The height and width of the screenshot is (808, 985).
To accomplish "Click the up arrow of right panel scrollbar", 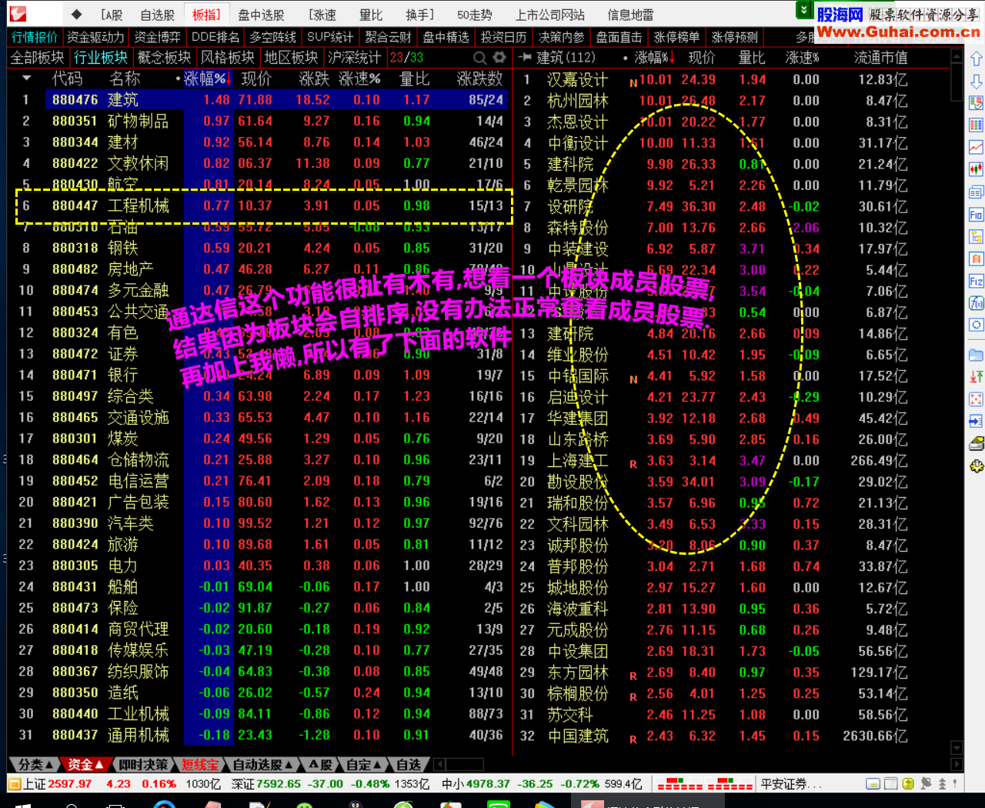I will pos(957,56).
